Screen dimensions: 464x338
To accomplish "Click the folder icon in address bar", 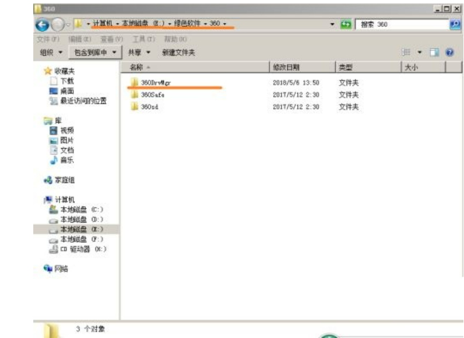I will tap(78, 24).
